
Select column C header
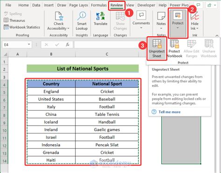[107, 54]
